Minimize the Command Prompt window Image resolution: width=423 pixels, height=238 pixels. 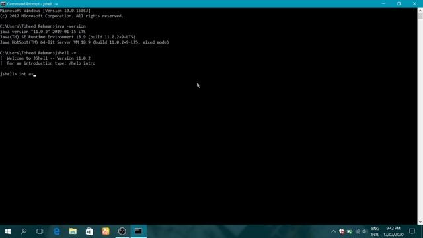pyautogui.click(x=383, y=4)
